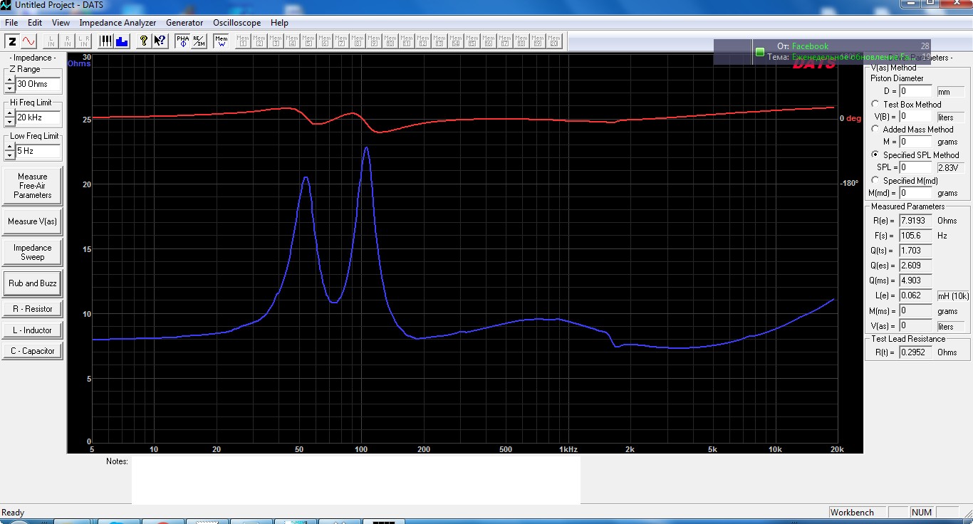Run the Rub and Buzz test
973x524 pixels.
(x=33, y=283)
